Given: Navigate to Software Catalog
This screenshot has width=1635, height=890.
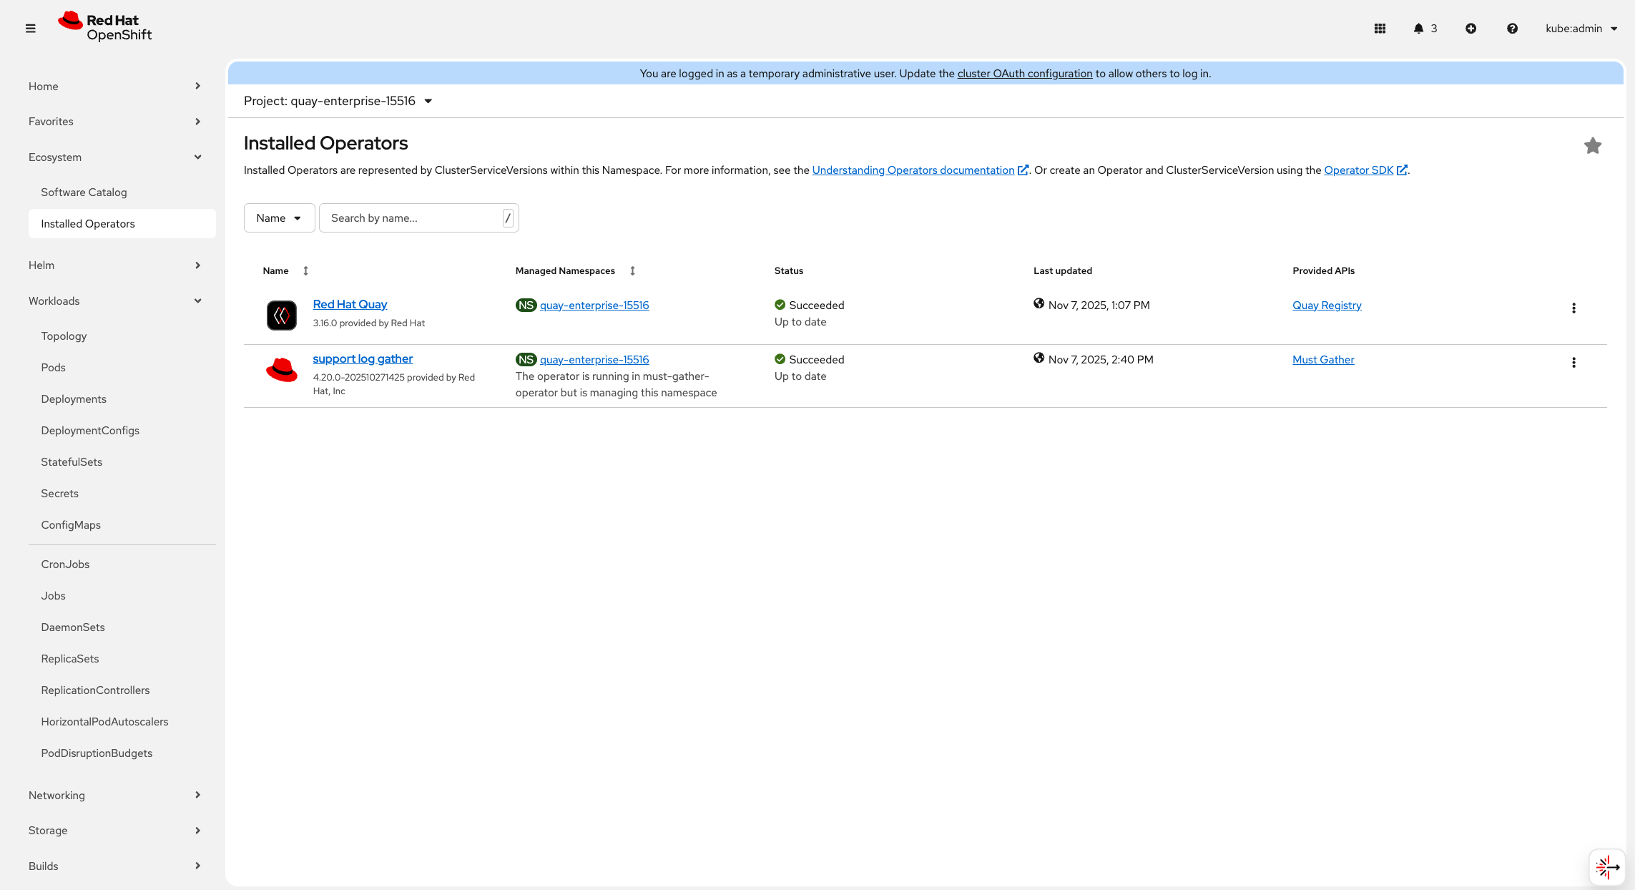Looking at the screenshot, I should 84,192.
